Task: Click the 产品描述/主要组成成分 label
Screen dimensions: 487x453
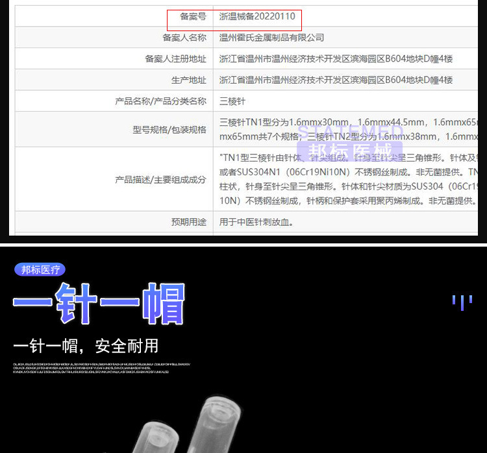Action: tap(161, 180)
